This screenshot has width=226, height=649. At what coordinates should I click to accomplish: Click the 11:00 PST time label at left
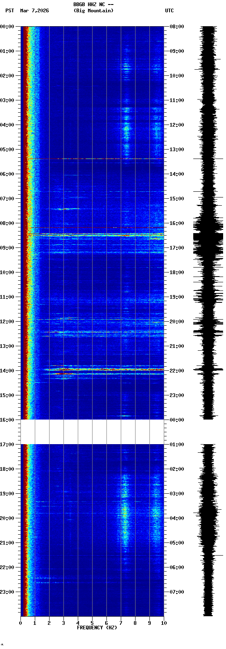tap(7, 297)
